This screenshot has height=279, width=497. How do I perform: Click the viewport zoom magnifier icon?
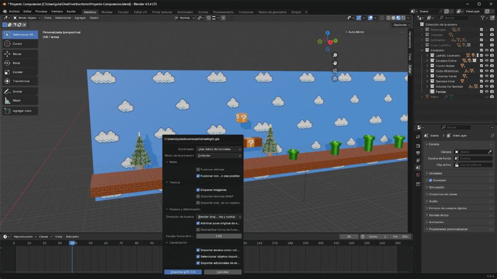pos(335,55)
